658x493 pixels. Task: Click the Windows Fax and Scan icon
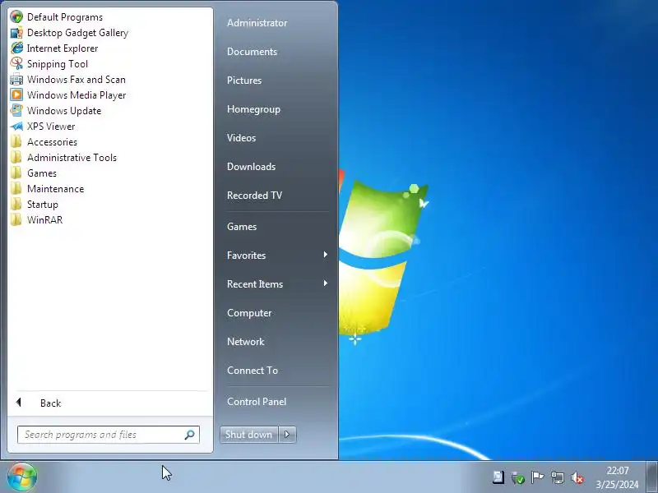[x=16, y=79]
